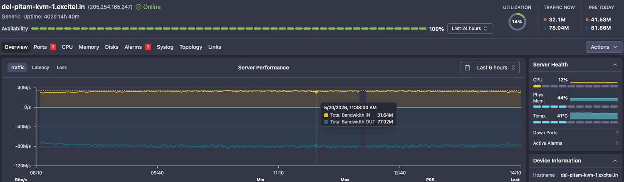Open the CPU tab
This screenshot has width=624, height=182.
[67, 47]
